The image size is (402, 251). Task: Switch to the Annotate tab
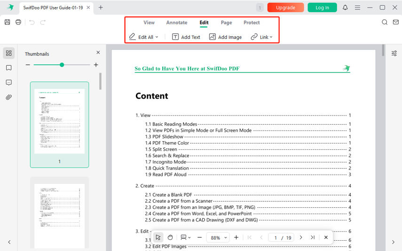pos(177,23)
